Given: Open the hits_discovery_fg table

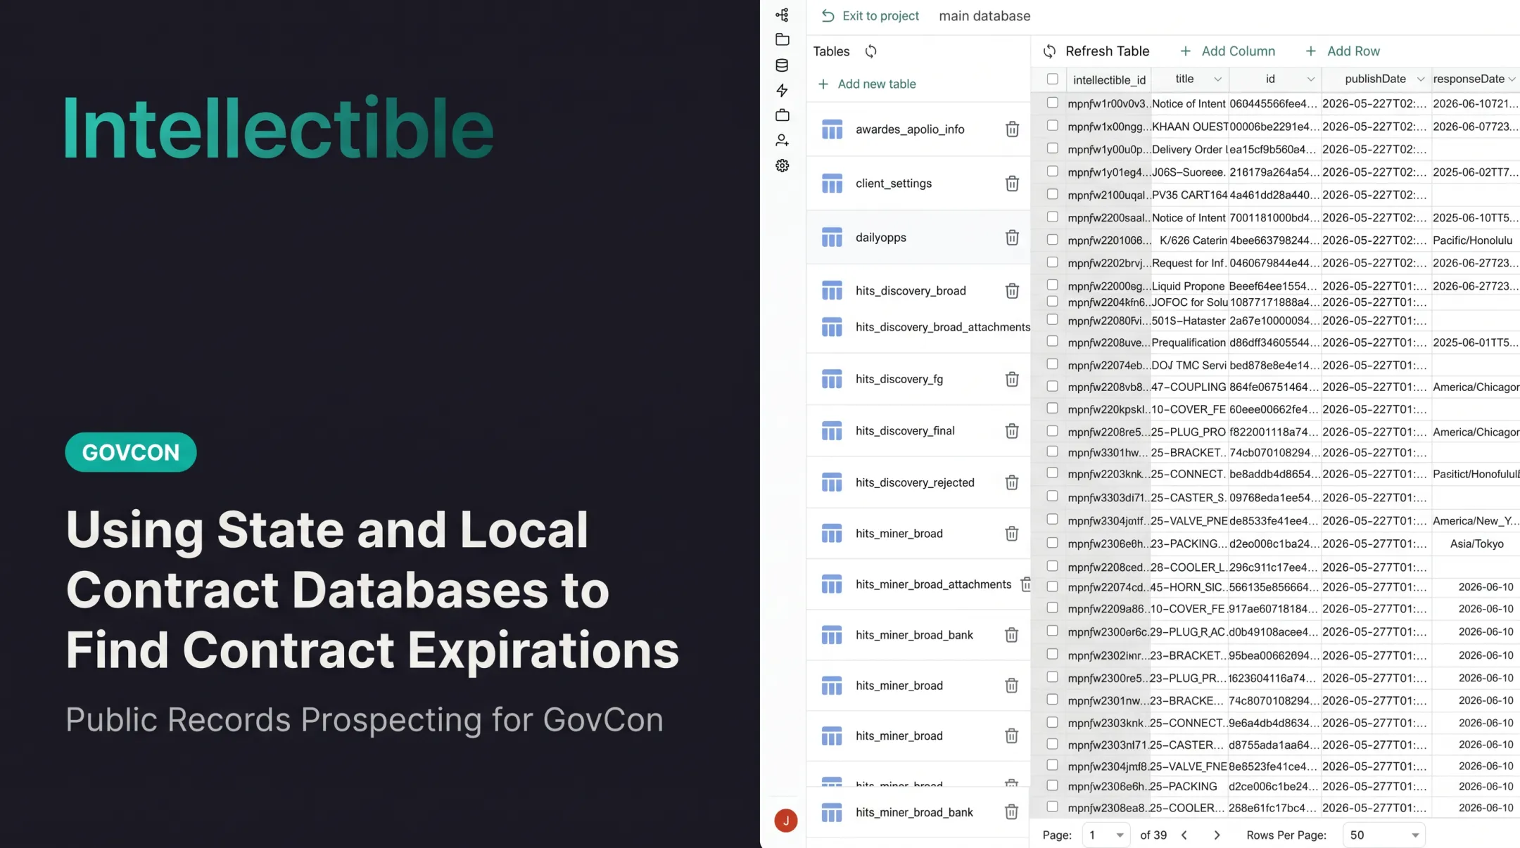Looking at the screenshot, I should coord(899,379).
